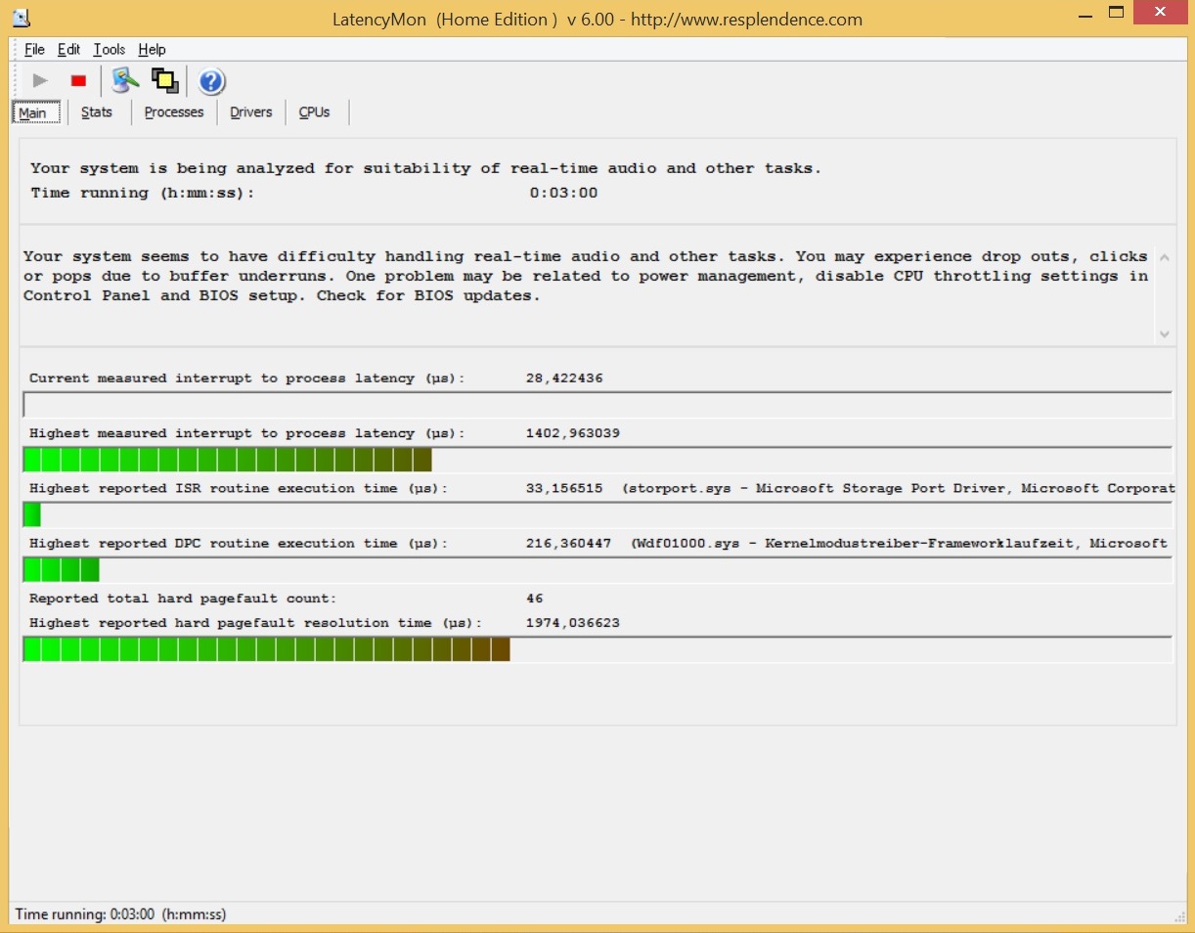The width and height of the screenshot is (1195, 933).
Task: Click the pagefault resolution time 1974,036623
Action: (x=573, y=623)
